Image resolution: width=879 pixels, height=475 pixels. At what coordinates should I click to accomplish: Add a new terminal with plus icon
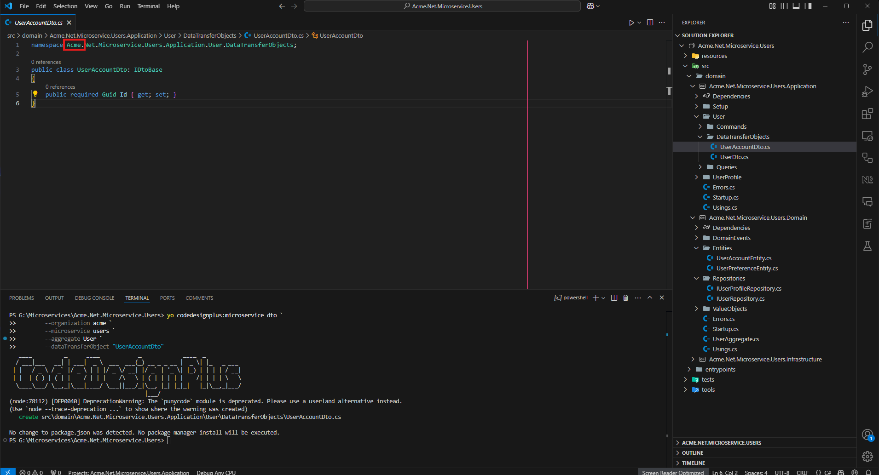(596, 298)
